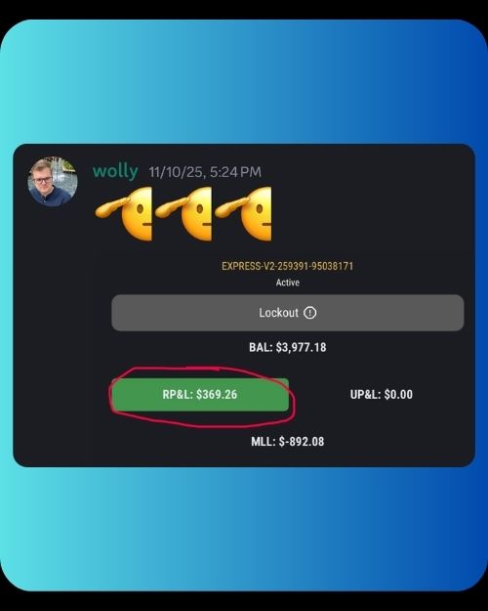Screen dimensions: 488x611
Task: Select the EXPRESS-V2-259391-95038171 account ID
Action: pyautogui.click(x=288, y=266)
